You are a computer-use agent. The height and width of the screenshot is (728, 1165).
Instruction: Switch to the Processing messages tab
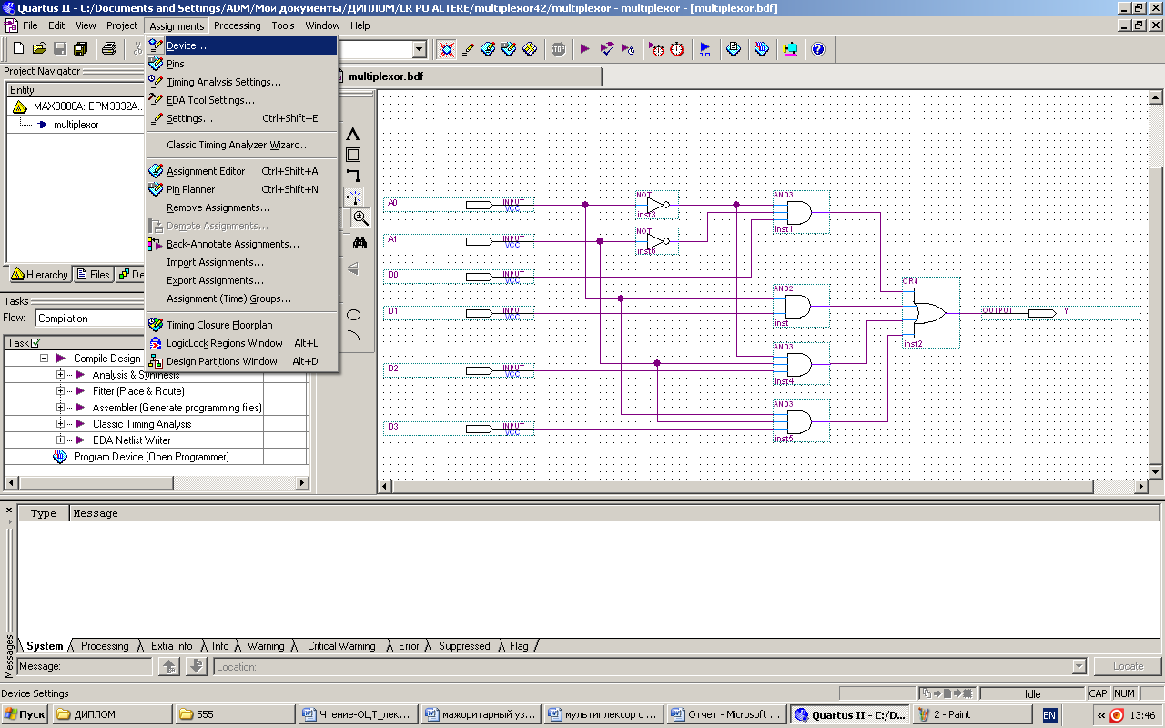coord(105,646)
